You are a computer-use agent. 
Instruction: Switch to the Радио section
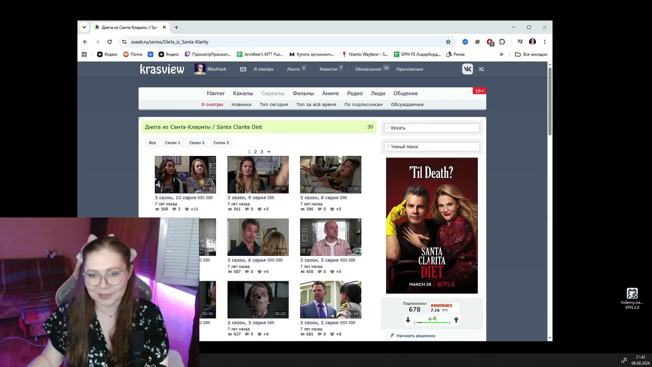pos(355,93)
